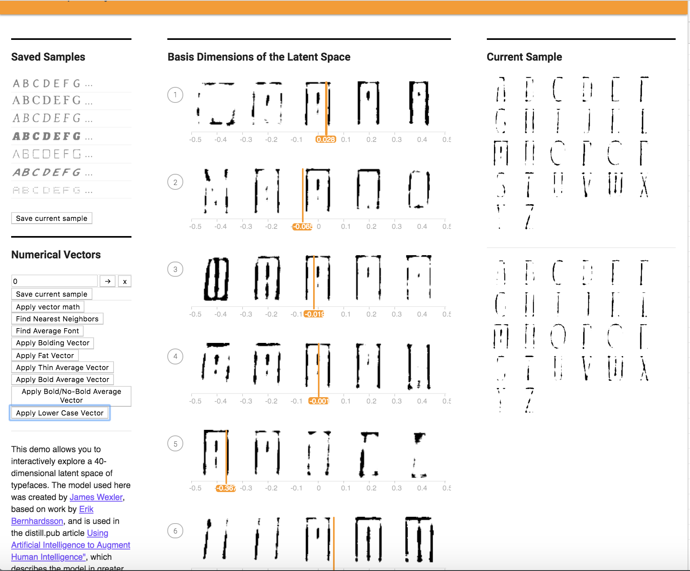Click dimension 2 slider handle at -0.065
Screen dimensions: 690x571
303,226
